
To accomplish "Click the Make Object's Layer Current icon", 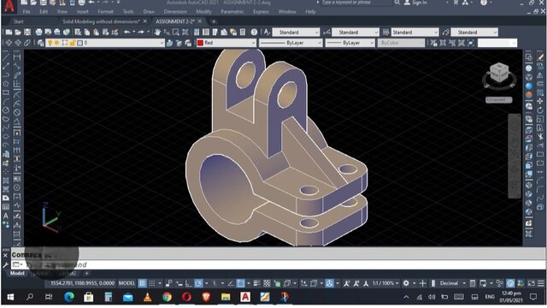I will (x=170, y=43).
